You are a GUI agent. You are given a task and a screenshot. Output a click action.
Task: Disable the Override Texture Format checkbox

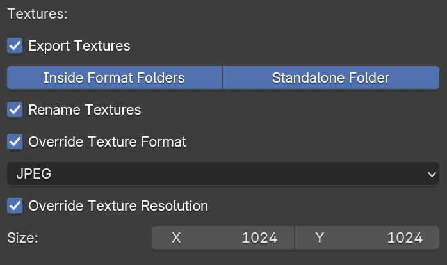(14, 142)
